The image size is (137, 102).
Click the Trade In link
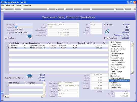tap(42, 78)
